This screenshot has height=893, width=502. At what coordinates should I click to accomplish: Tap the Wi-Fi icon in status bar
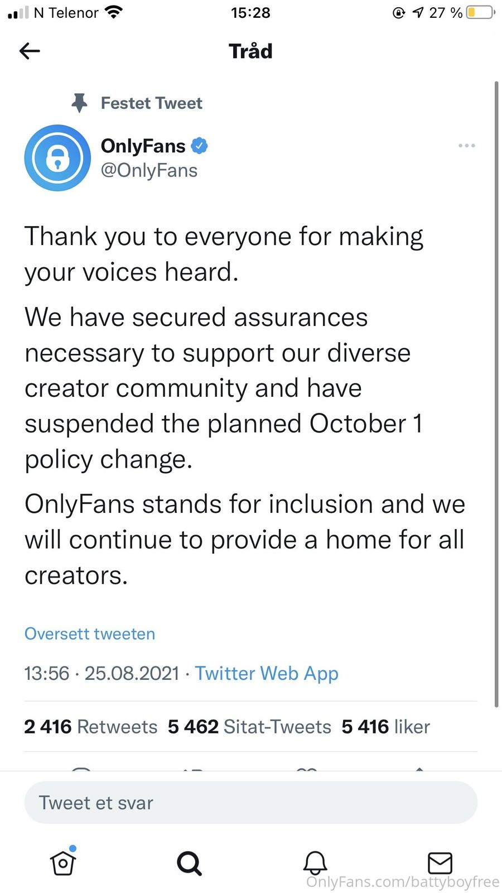click(x=114, y=12)
